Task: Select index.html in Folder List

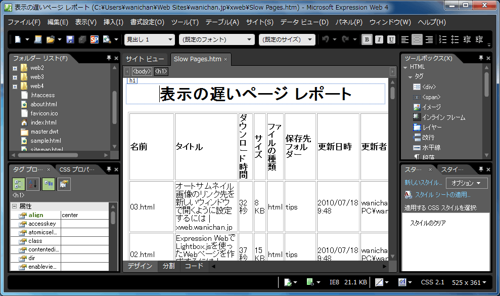Action: pyautogui.click(x=43, y=122)
